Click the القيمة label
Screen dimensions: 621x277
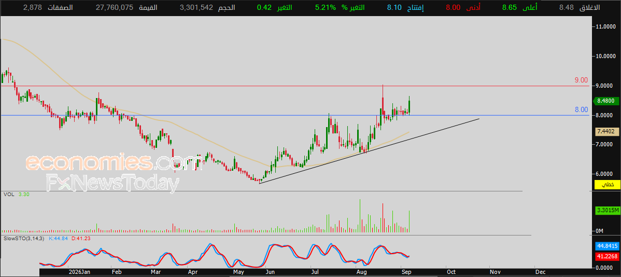[x=148, y=8]
